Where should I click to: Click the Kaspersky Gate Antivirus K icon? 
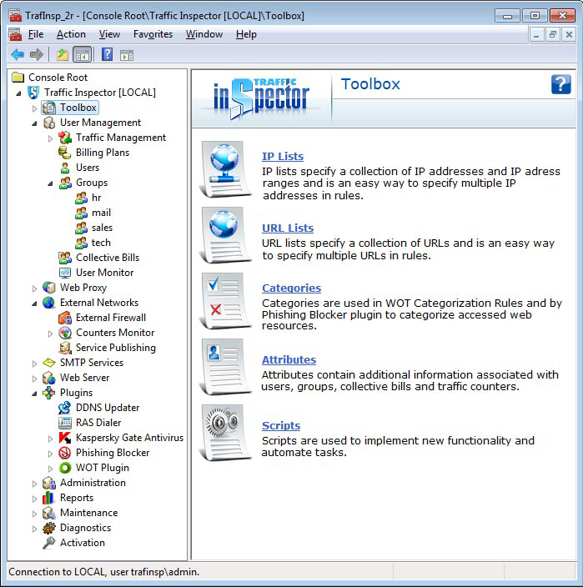64,438
